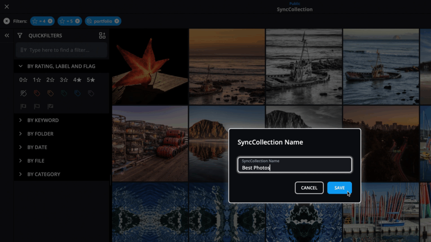Save the SyncCollection name

coord(340,188)
